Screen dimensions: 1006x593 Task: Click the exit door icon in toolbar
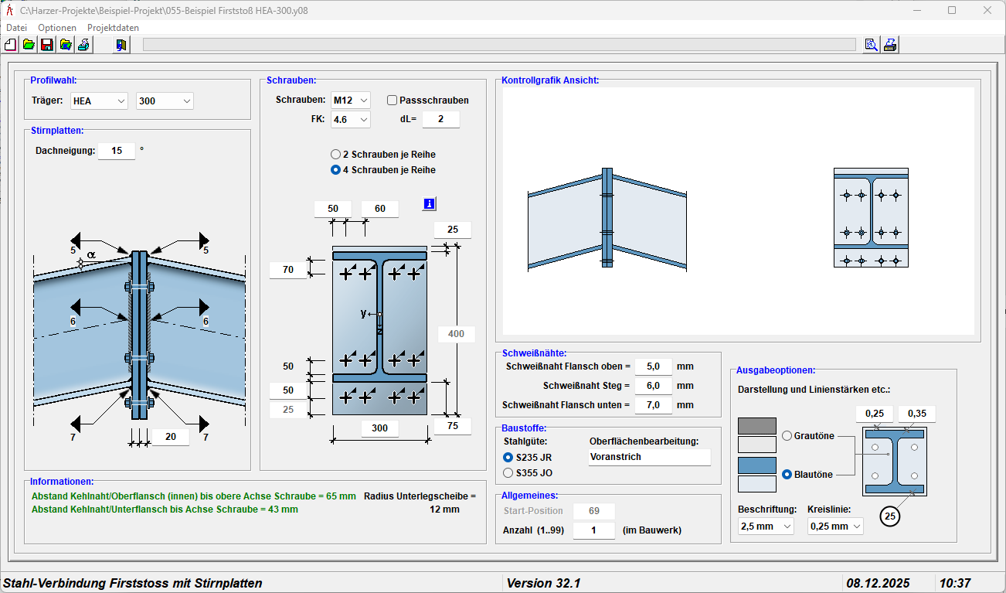(121, 45)
